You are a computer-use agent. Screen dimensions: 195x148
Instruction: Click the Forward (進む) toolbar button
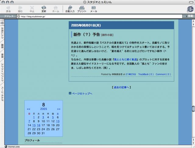(x=20, y=8)
